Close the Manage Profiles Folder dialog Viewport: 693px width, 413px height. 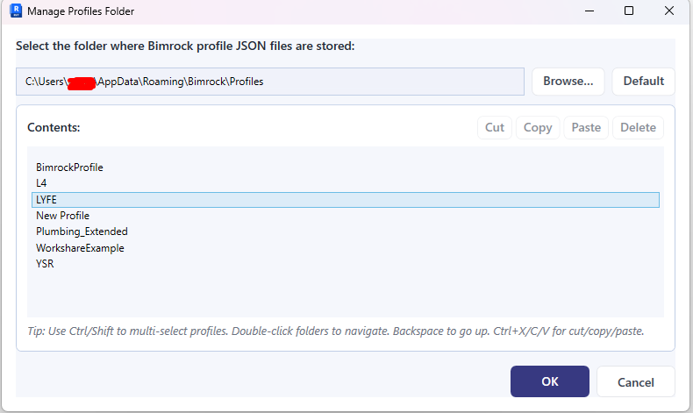668,11
